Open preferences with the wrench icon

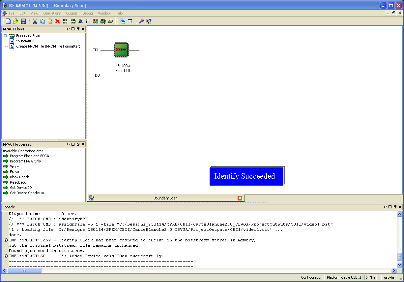click(x=141, y=21)
